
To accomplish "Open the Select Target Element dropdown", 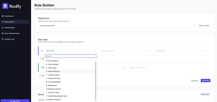I will coord(168,68).
